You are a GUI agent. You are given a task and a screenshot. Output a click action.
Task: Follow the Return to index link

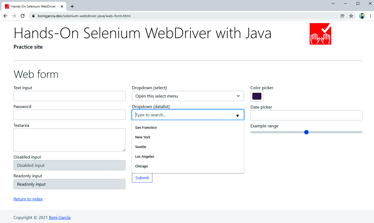28,199
